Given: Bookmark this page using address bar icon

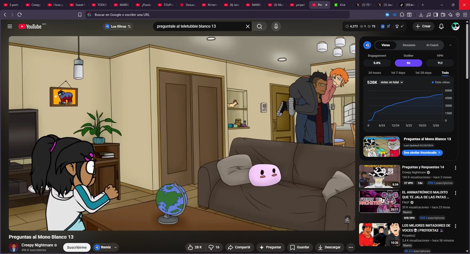Looking at the screenshot, I should click(x=80, y=14).
